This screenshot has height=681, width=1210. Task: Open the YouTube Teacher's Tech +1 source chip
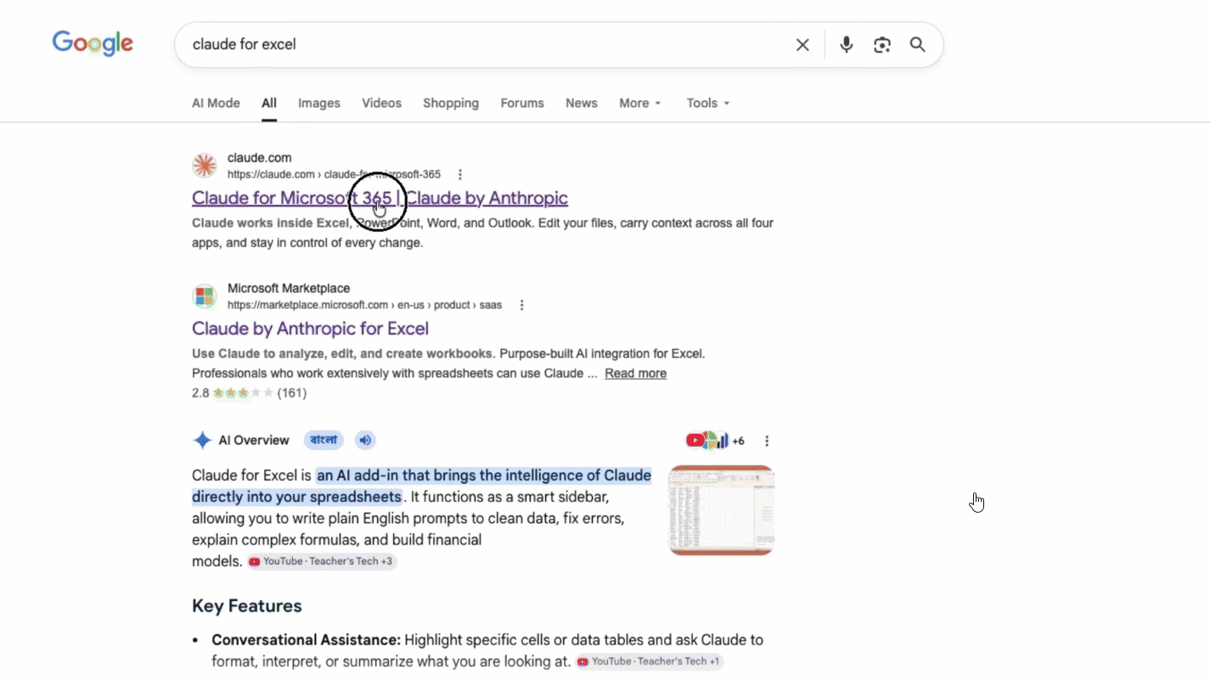point(650,661)
